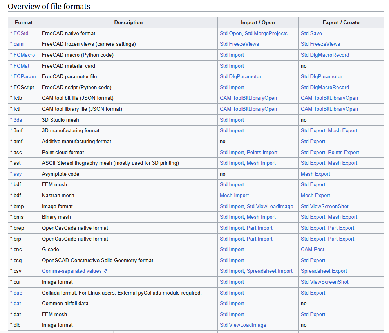Click Std ViewLoadImage in the *.dib row
The height and width of the screenshot is (333, 389).
click(243, 325)
